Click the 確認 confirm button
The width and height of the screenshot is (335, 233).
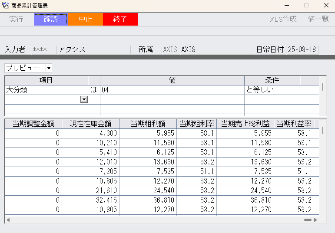click(51, 20)
